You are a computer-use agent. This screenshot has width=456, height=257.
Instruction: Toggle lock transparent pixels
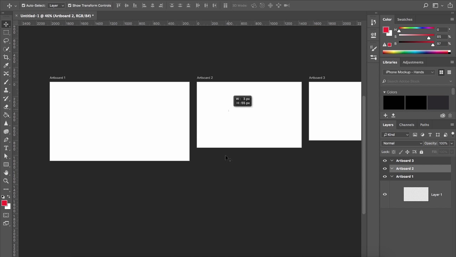pyautogui.click(x=393, y=152)
